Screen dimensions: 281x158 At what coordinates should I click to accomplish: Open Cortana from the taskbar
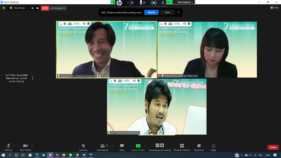[16, 155]
